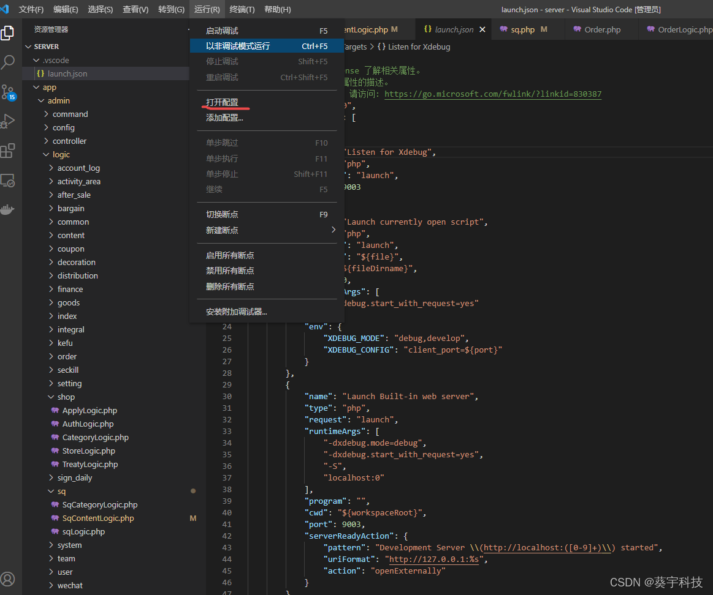The height and width of the screenshot is (595, 713).
Task: Click the PHP icon of ApplyLogic.php
Action: click(x=55, y=411)
